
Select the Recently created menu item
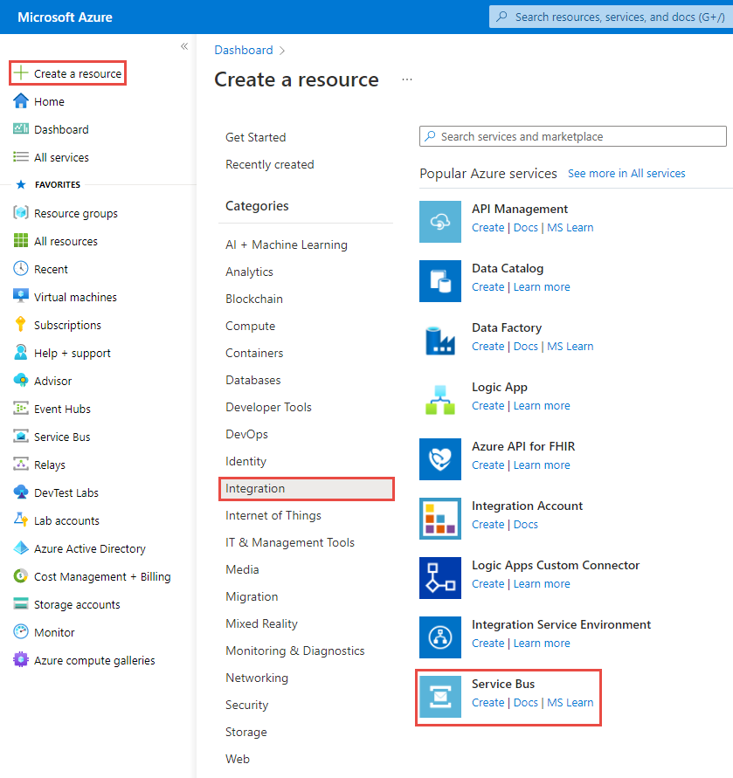pyautogui.click(x=270, y=164)
